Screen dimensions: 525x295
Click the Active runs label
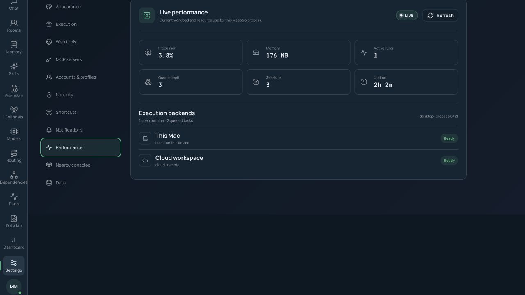click(383, 48)
